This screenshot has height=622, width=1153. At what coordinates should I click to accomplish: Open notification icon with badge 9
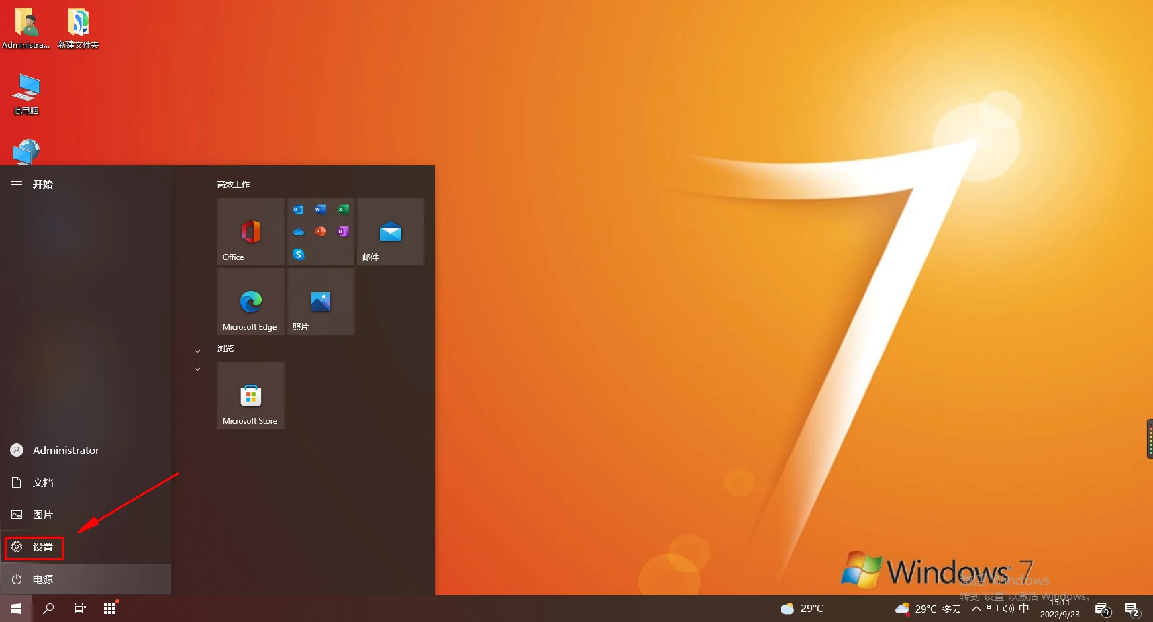[x=1103, y=609]
